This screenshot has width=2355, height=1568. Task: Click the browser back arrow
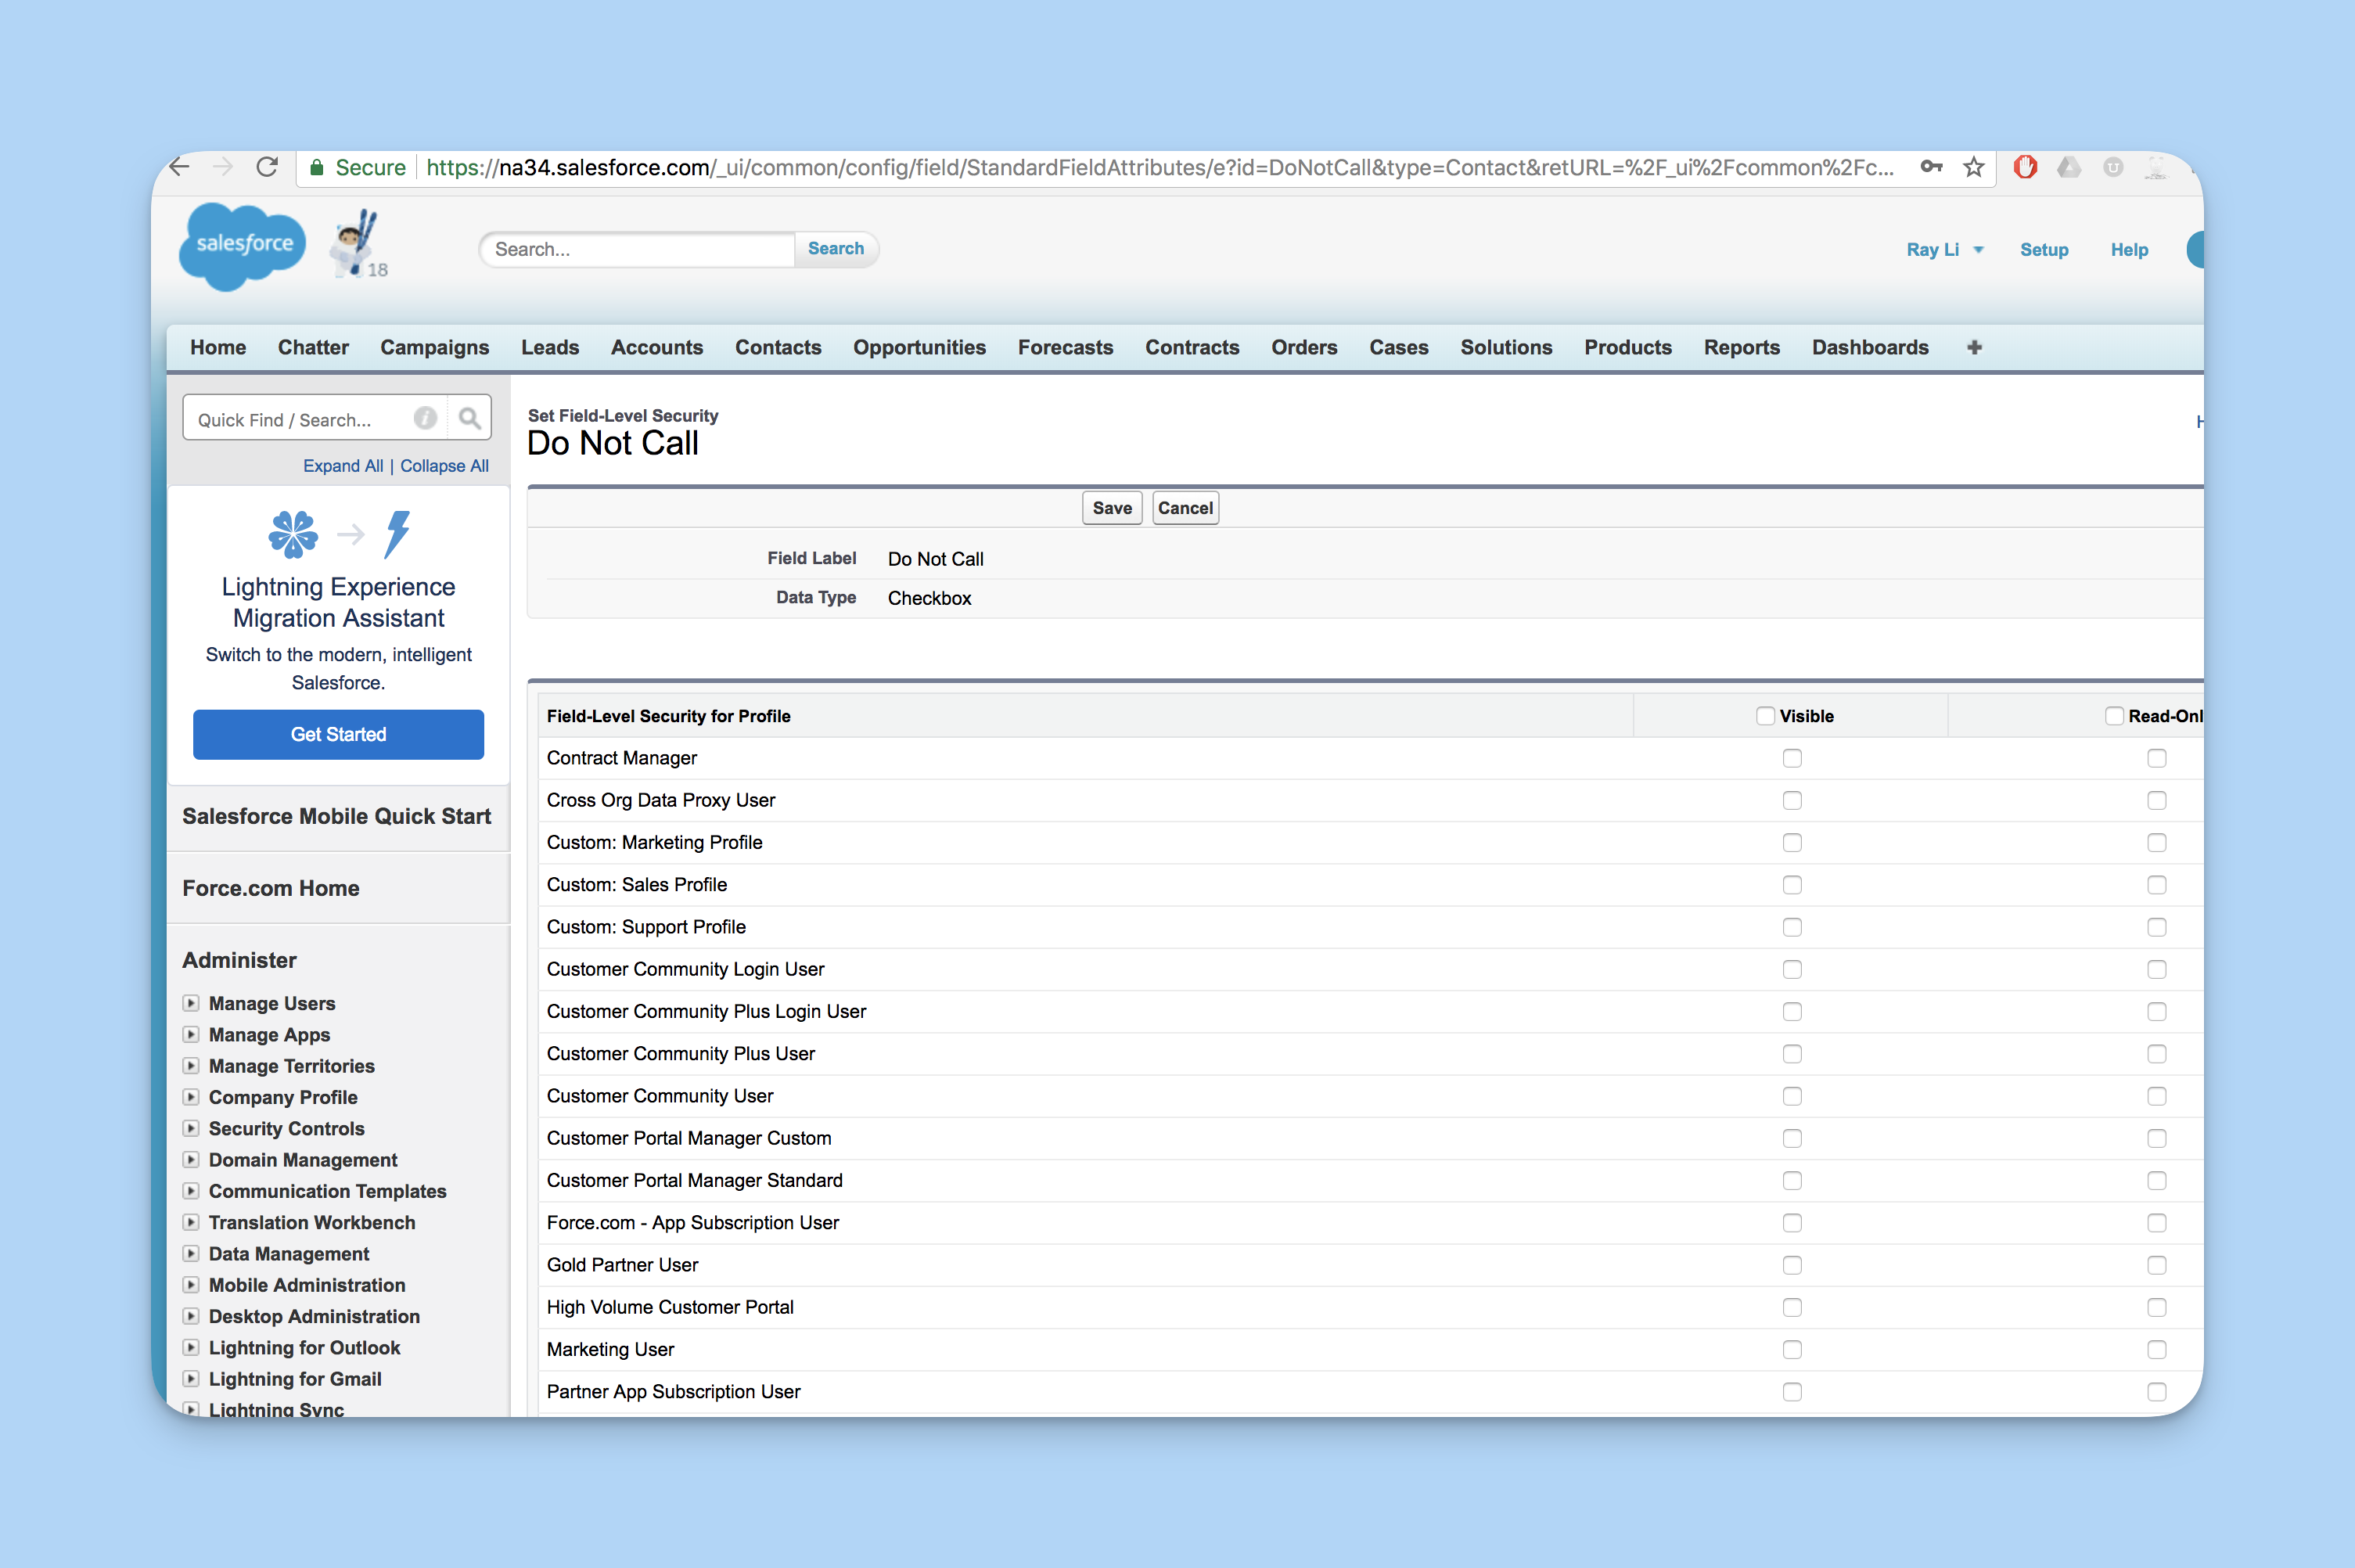pos(180,167)
